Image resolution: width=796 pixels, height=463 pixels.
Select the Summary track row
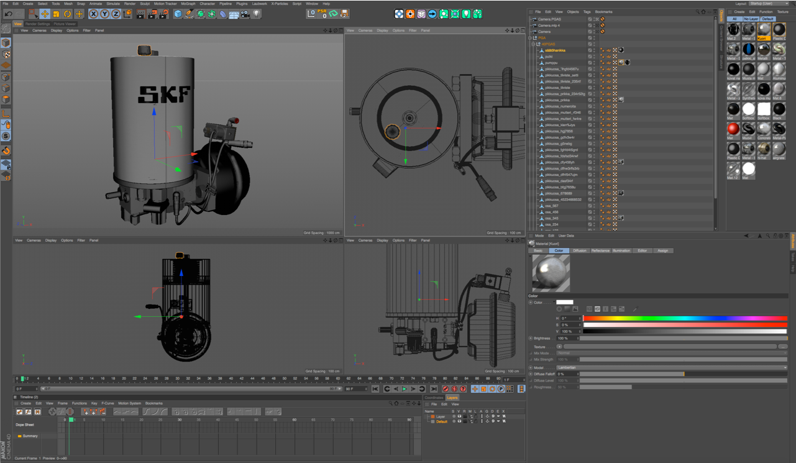[30, 436]
